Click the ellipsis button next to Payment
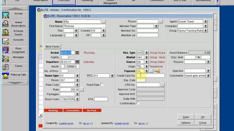The image size is (234, 131). click(x=151, y=71)
